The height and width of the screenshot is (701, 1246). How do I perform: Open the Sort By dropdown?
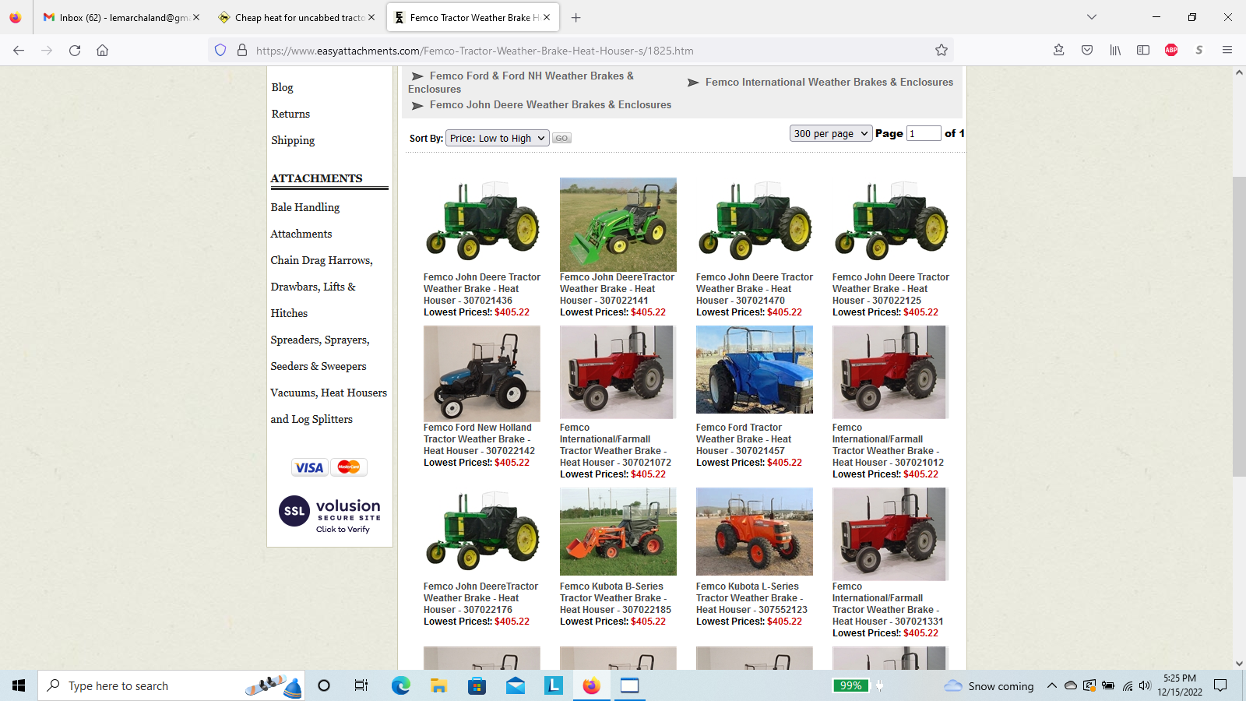pyautogui.click(x=498, y=138)
